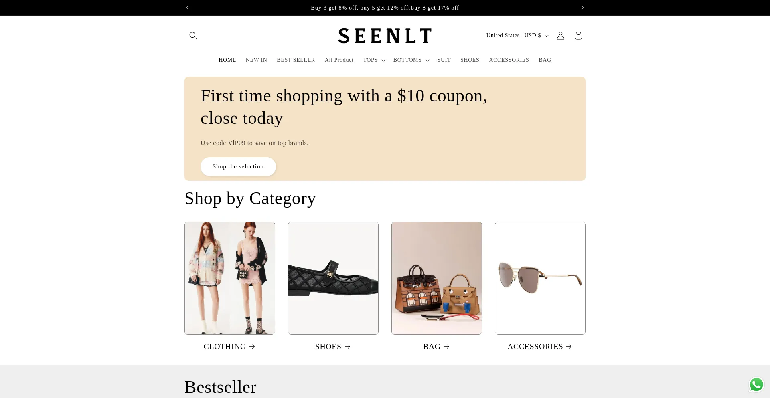Click the account login person icon

pyautogui.click(x=560, y=36)
